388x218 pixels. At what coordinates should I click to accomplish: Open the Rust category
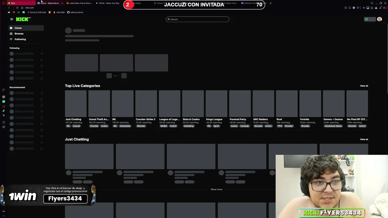[287, 104]
